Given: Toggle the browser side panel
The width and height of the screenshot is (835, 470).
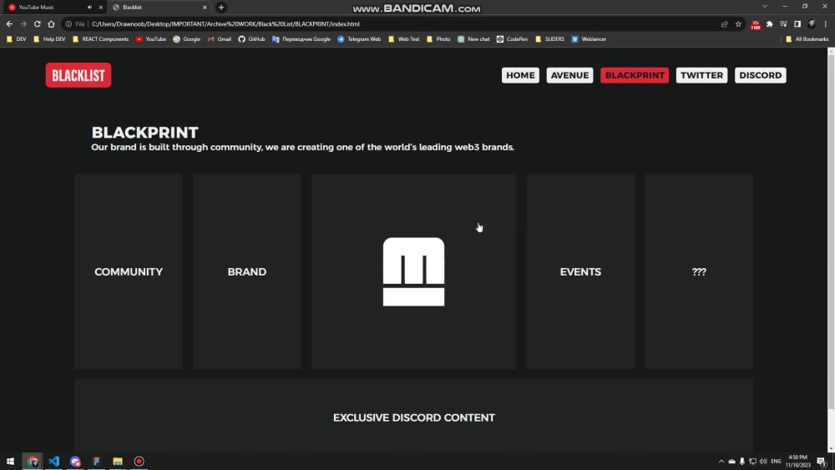Looking at the screenshot, I should [x=797, y=24].
